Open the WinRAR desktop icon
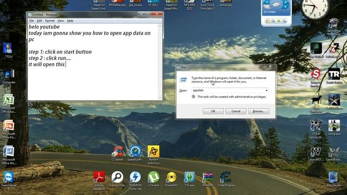Screen dimensions: 347x195 click(207, 179)
